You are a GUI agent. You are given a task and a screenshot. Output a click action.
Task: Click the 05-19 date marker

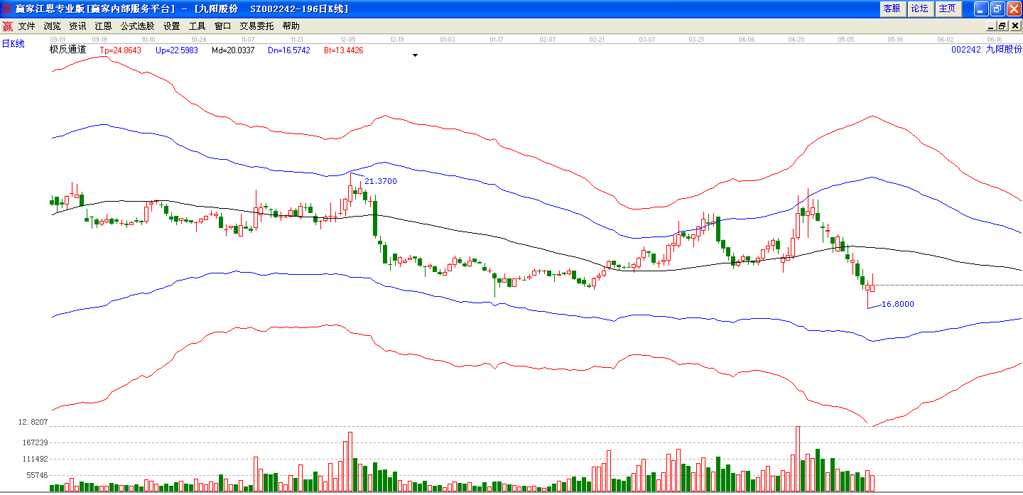pyautogui.click(x=894, y=40)
